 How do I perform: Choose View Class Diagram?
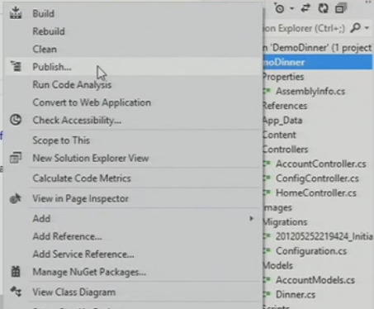[x=74, y=292]
